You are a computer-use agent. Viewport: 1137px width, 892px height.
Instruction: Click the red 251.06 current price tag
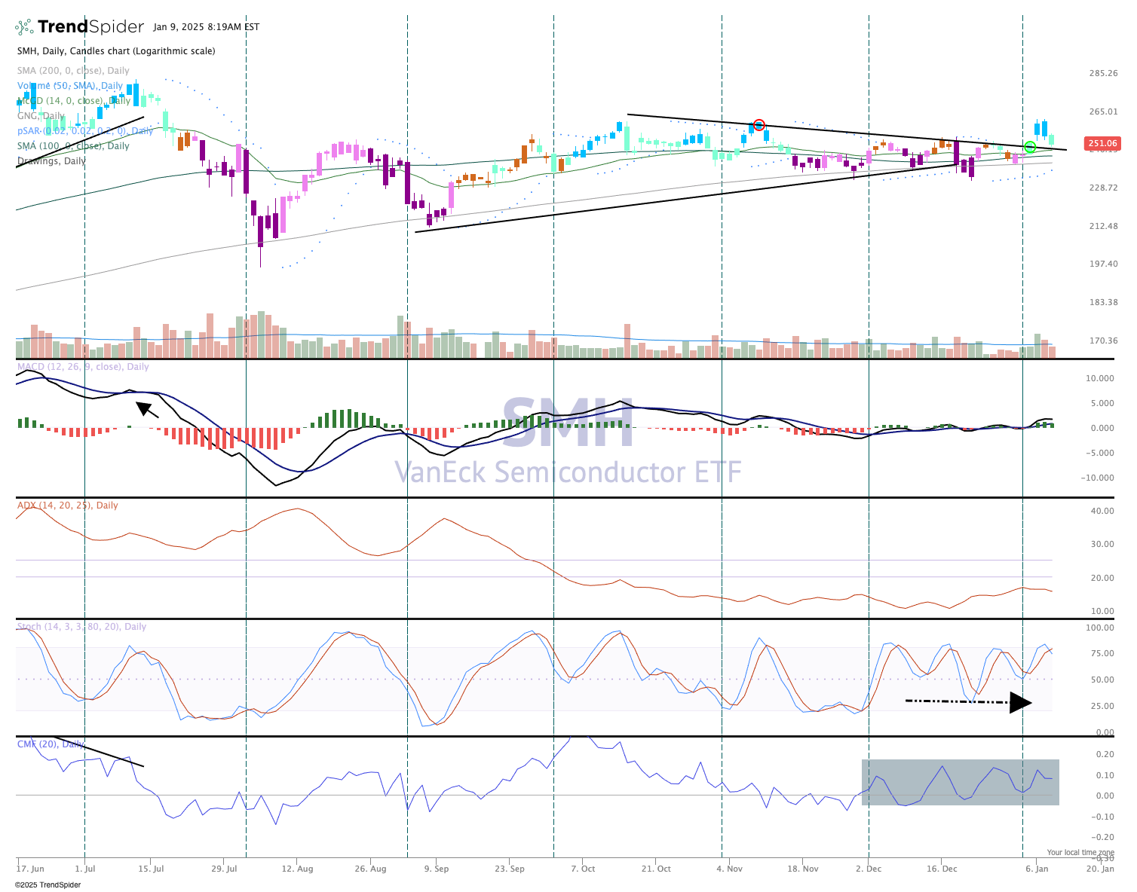pyautogui.click(x=1102, y=143)
